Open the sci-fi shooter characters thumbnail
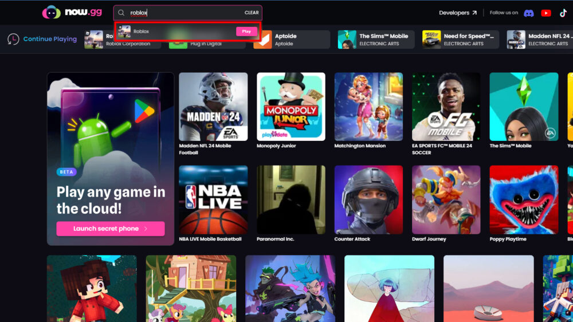Screen dimensions: 573x322 290,289
